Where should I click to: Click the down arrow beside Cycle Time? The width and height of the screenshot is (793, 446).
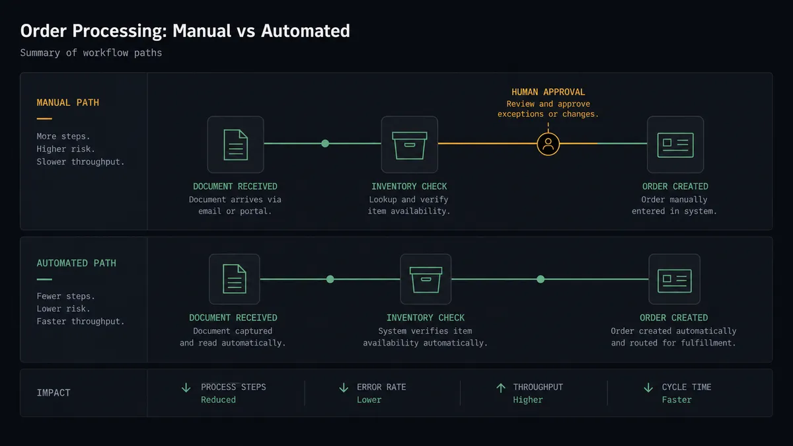648,387
